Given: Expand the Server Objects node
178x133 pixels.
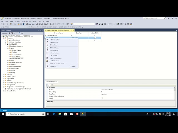Looking at the screenshot, I should (4, 77).
